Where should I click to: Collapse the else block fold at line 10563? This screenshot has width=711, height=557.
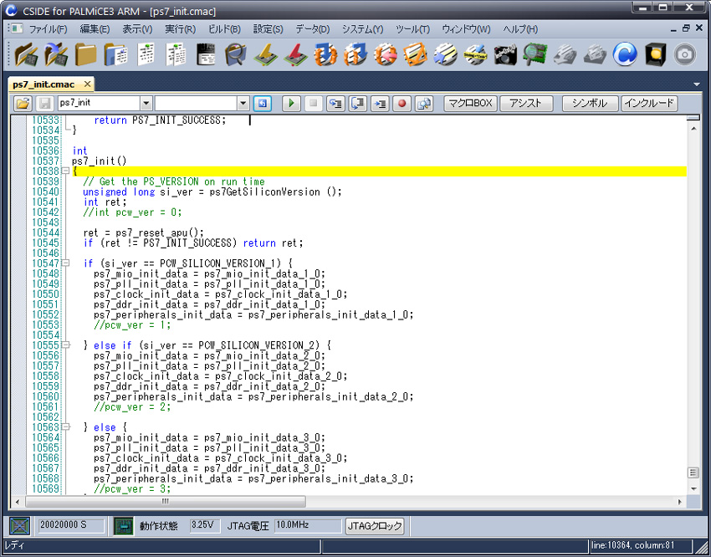65,427
